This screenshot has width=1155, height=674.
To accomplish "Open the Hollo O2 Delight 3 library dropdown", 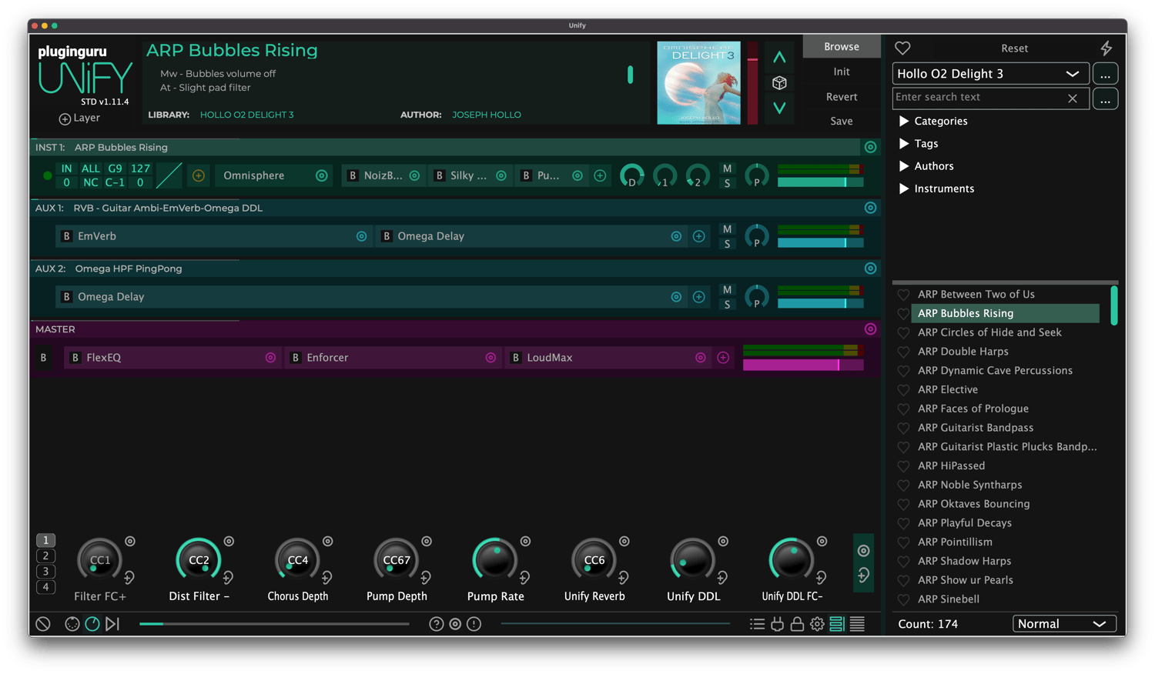I will click(989, 74).
